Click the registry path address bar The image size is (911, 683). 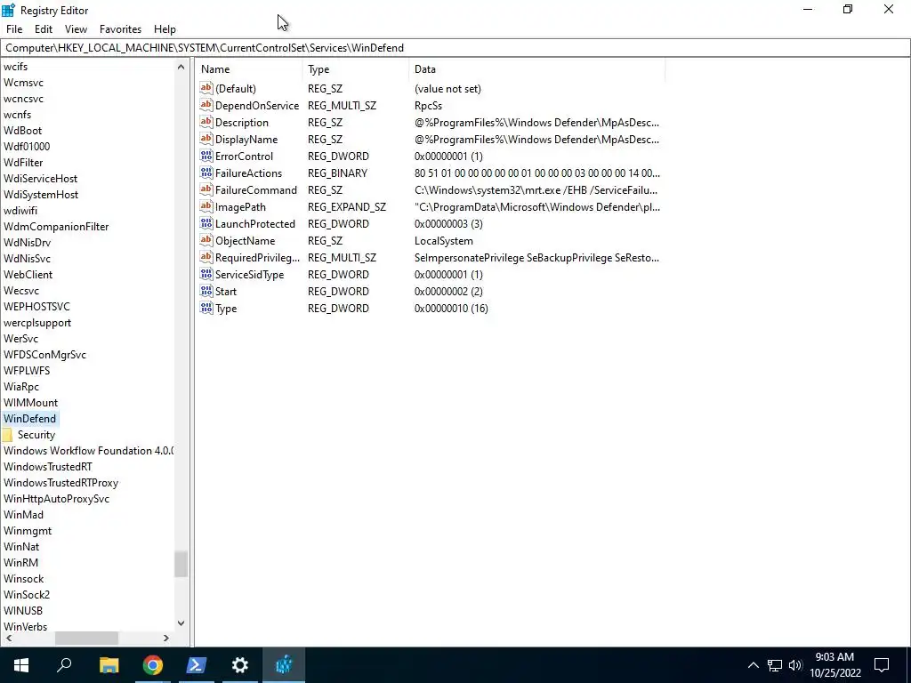455,48
